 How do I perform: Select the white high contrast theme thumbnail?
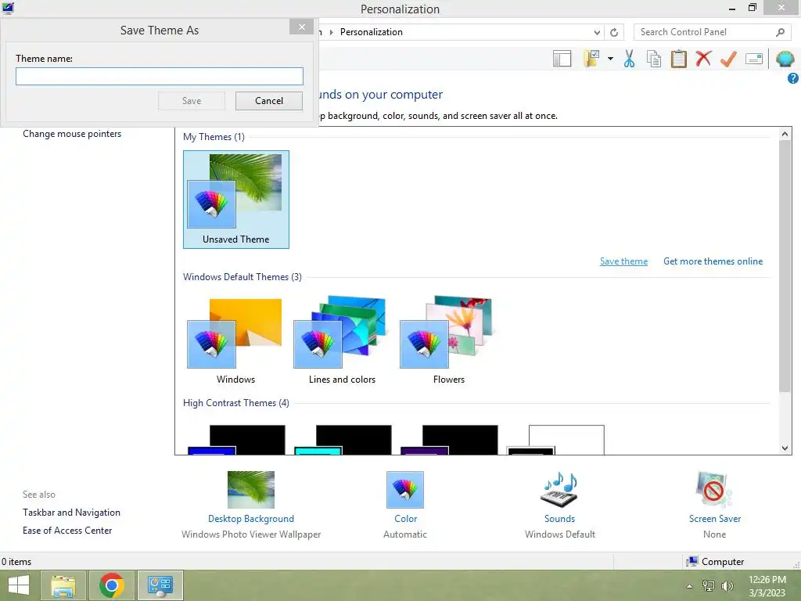click(555, 440)
